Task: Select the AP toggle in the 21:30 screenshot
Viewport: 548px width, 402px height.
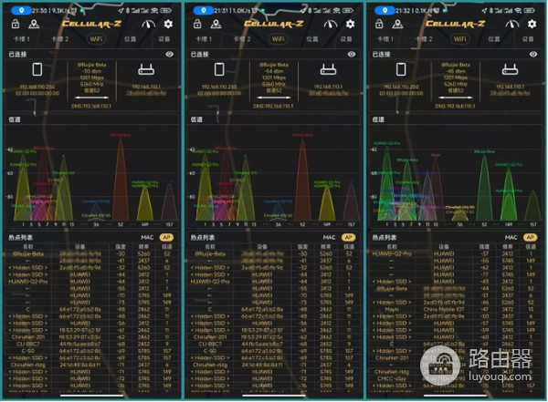Action: coord(167,237)
